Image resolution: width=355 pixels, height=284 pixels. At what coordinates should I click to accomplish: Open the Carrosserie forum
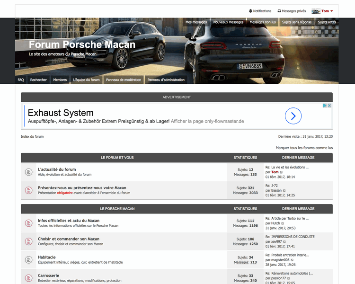point(48,275)
